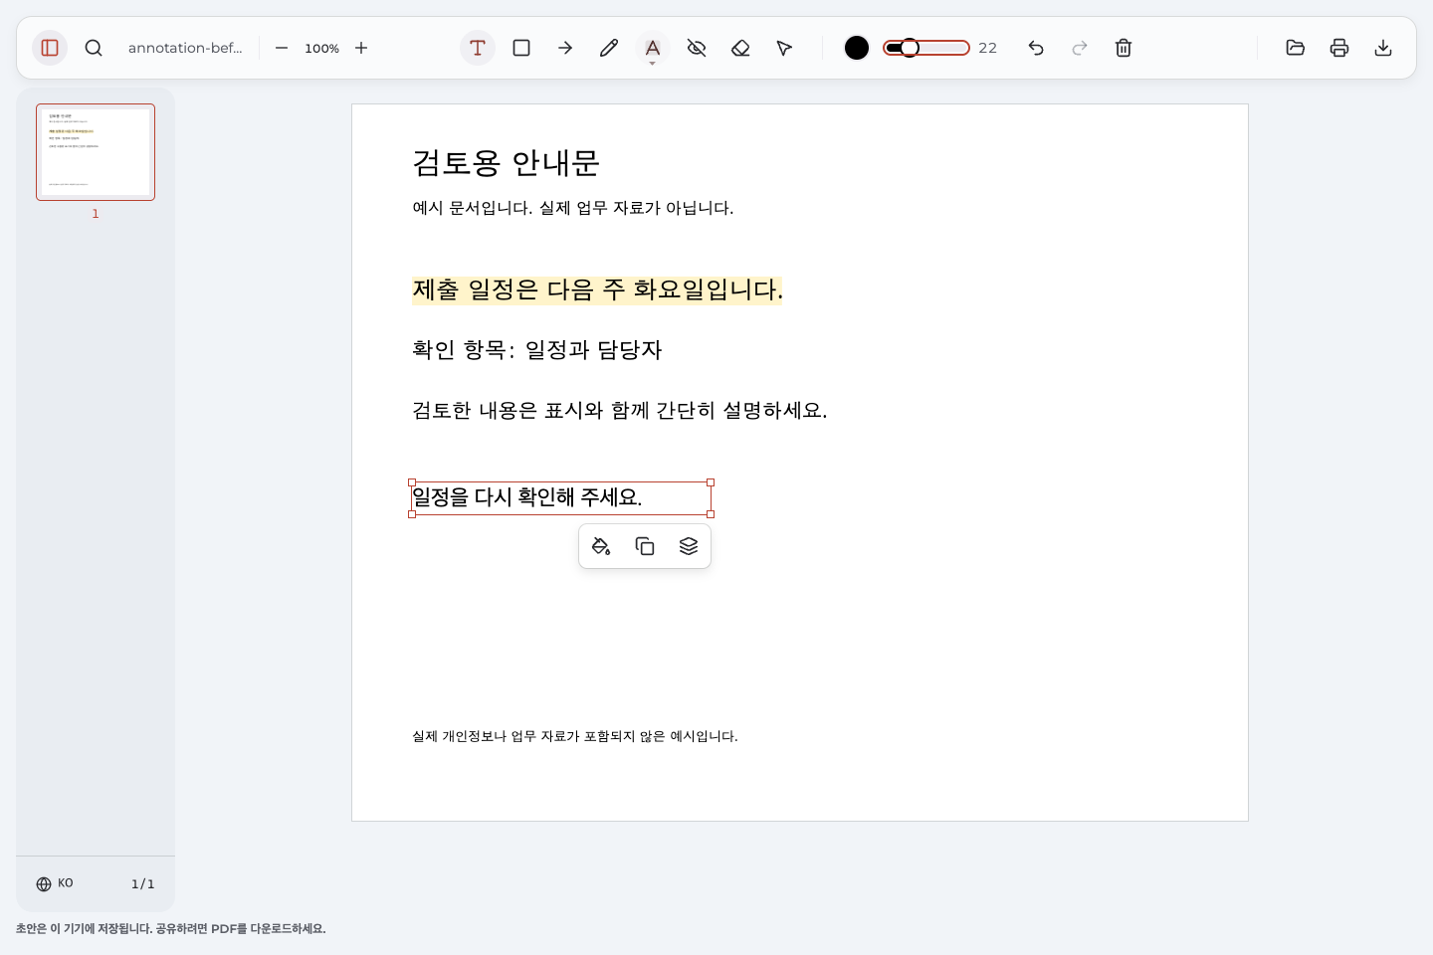
Task: Click the annotation-bef... file name
Action: (x=185, y=48)
